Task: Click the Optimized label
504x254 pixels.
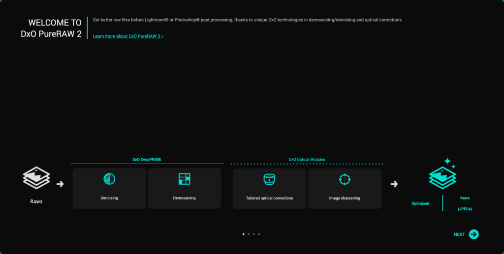Action: (420, 203)
